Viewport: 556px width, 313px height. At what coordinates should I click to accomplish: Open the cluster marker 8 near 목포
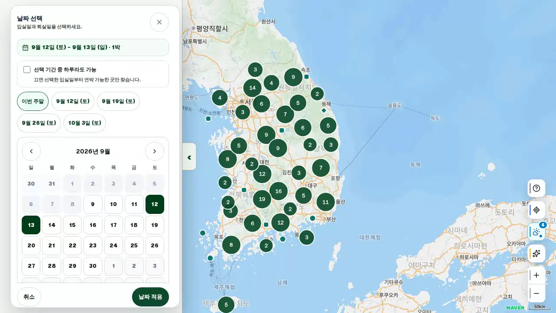[231, 245]
